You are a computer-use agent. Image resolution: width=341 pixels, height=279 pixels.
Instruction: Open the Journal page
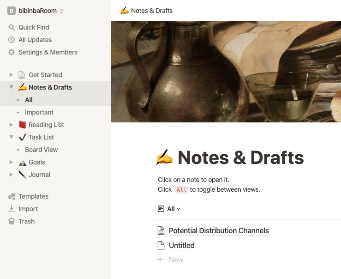[x=39, y=175]
